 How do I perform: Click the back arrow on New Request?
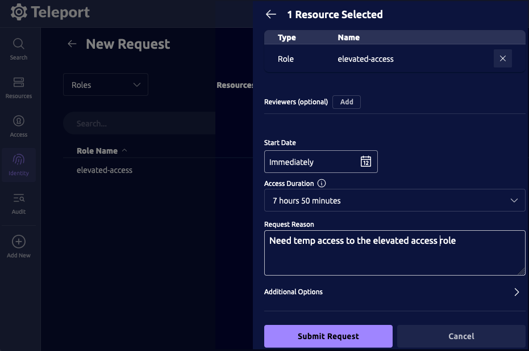[x=70, y=44]
